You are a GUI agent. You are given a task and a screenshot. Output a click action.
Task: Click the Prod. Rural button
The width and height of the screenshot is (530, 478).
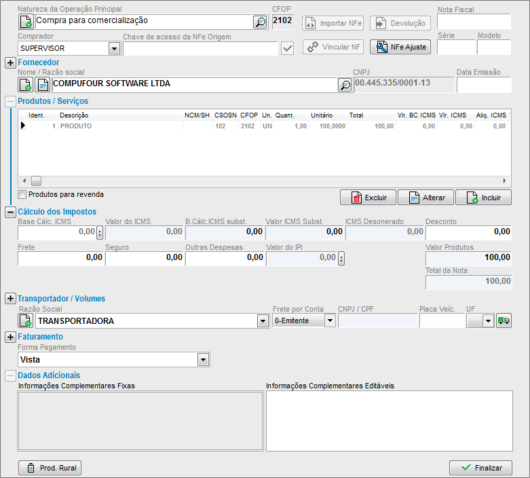pyautogui.click(x=50, y=468)
